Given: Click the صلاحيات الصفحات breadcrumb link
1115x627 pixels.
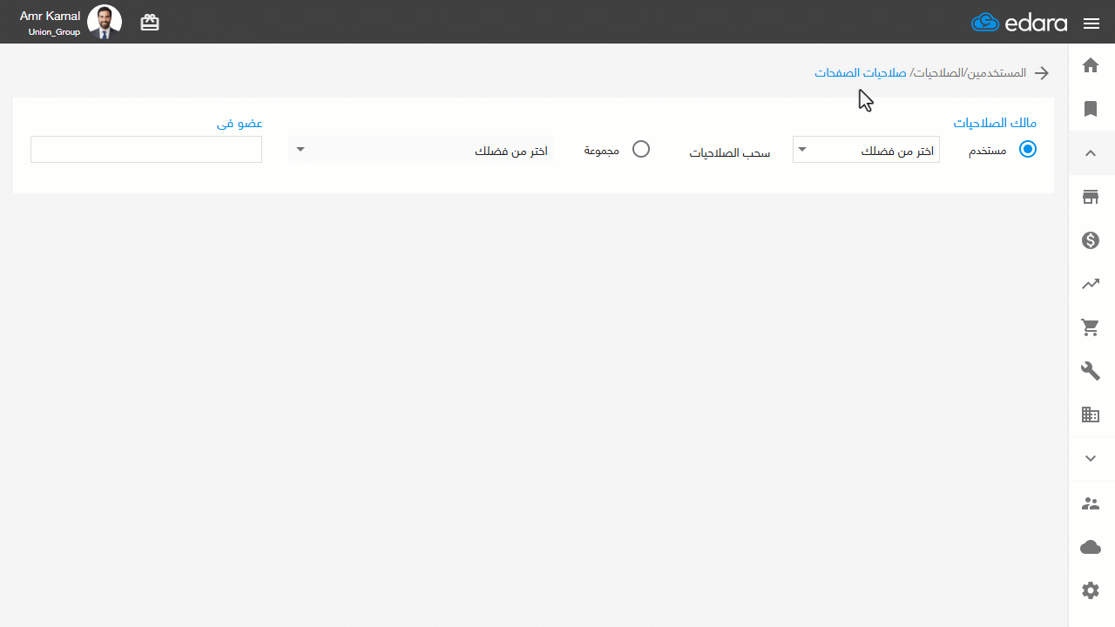Looking at the screenshot, I should pos(861,73).
